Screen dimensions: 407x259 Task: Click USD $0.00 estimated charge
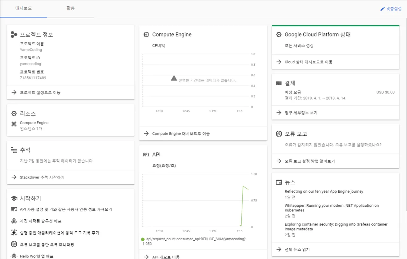[x=385, y=92]
